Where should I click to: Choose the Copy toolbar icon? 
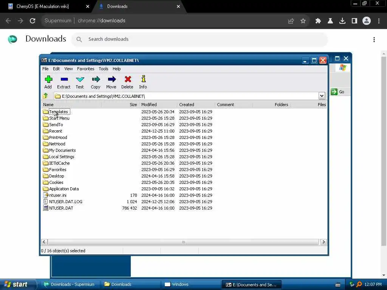pos(96,82)
